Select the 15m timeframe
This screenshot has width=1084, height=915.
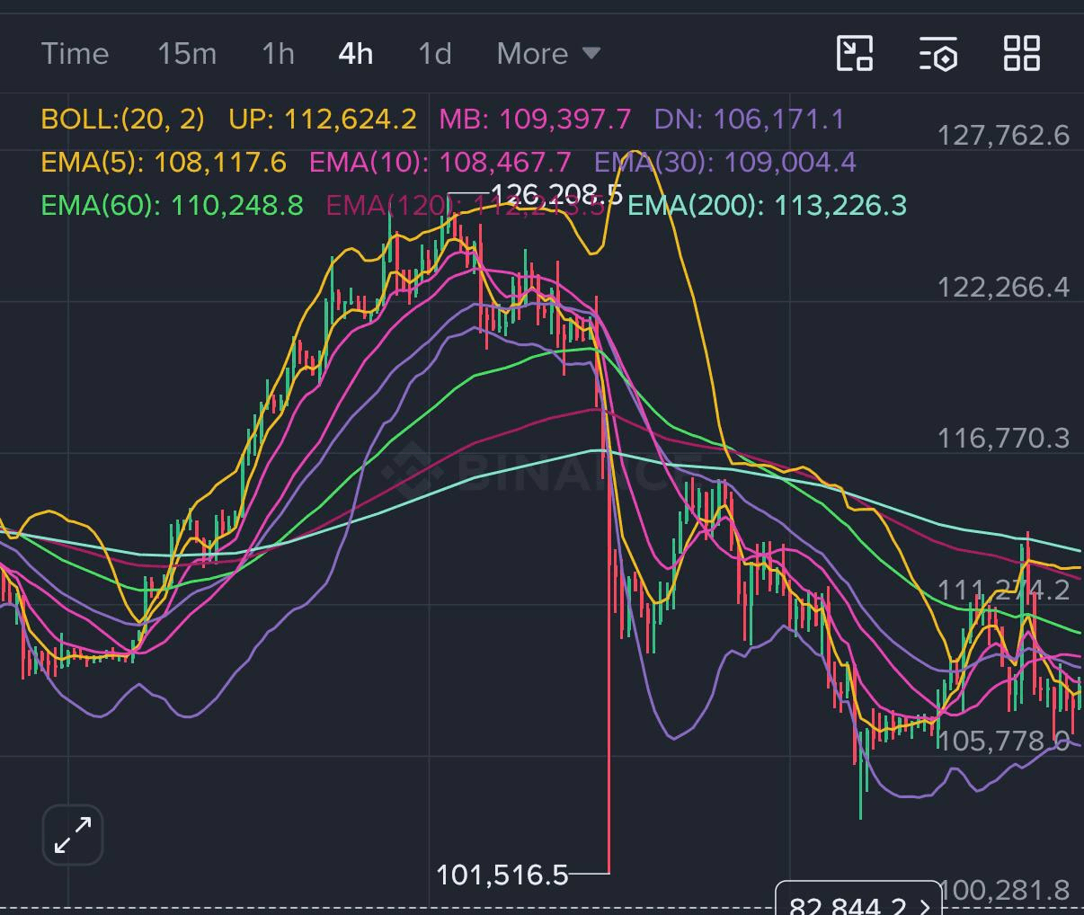click(187, 54)
